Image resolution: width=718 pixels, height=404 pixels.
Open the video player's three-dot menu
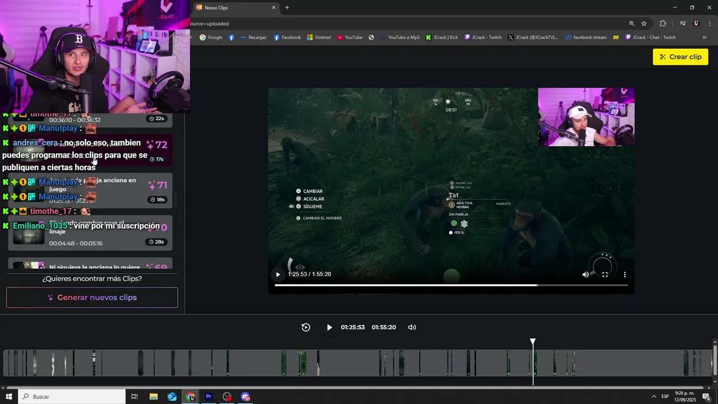[624, 274]
